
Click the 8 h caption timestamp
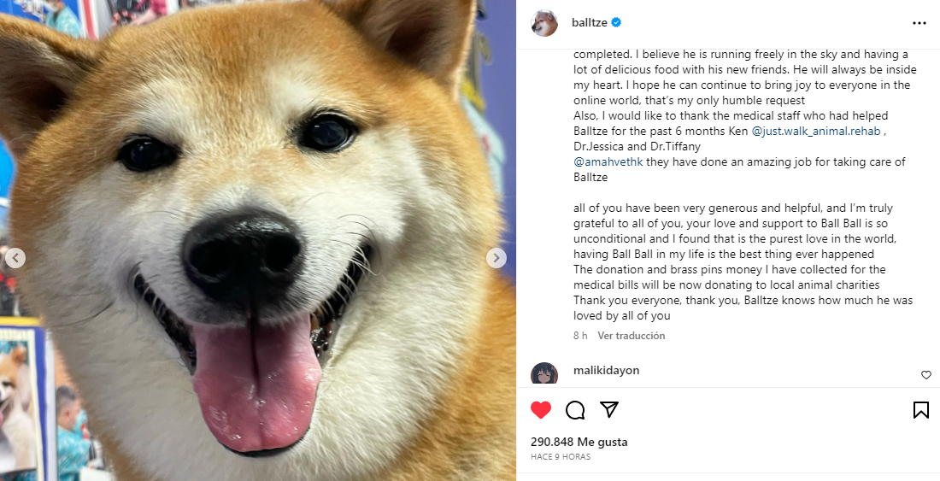[580, 336]
